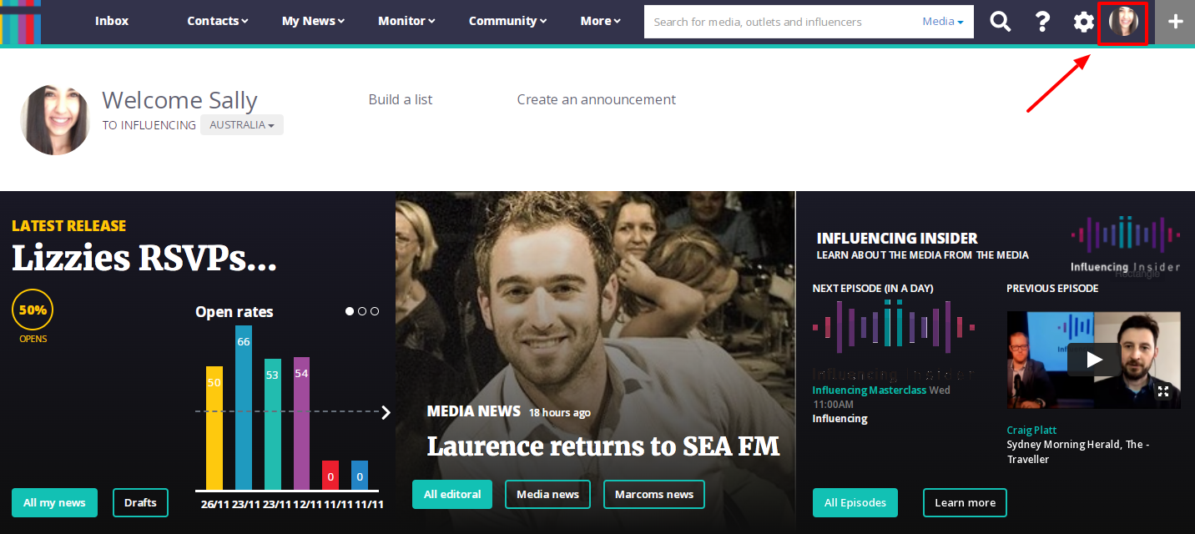
Task: Advance open rates chart with arrow
Action: [386, 412]
